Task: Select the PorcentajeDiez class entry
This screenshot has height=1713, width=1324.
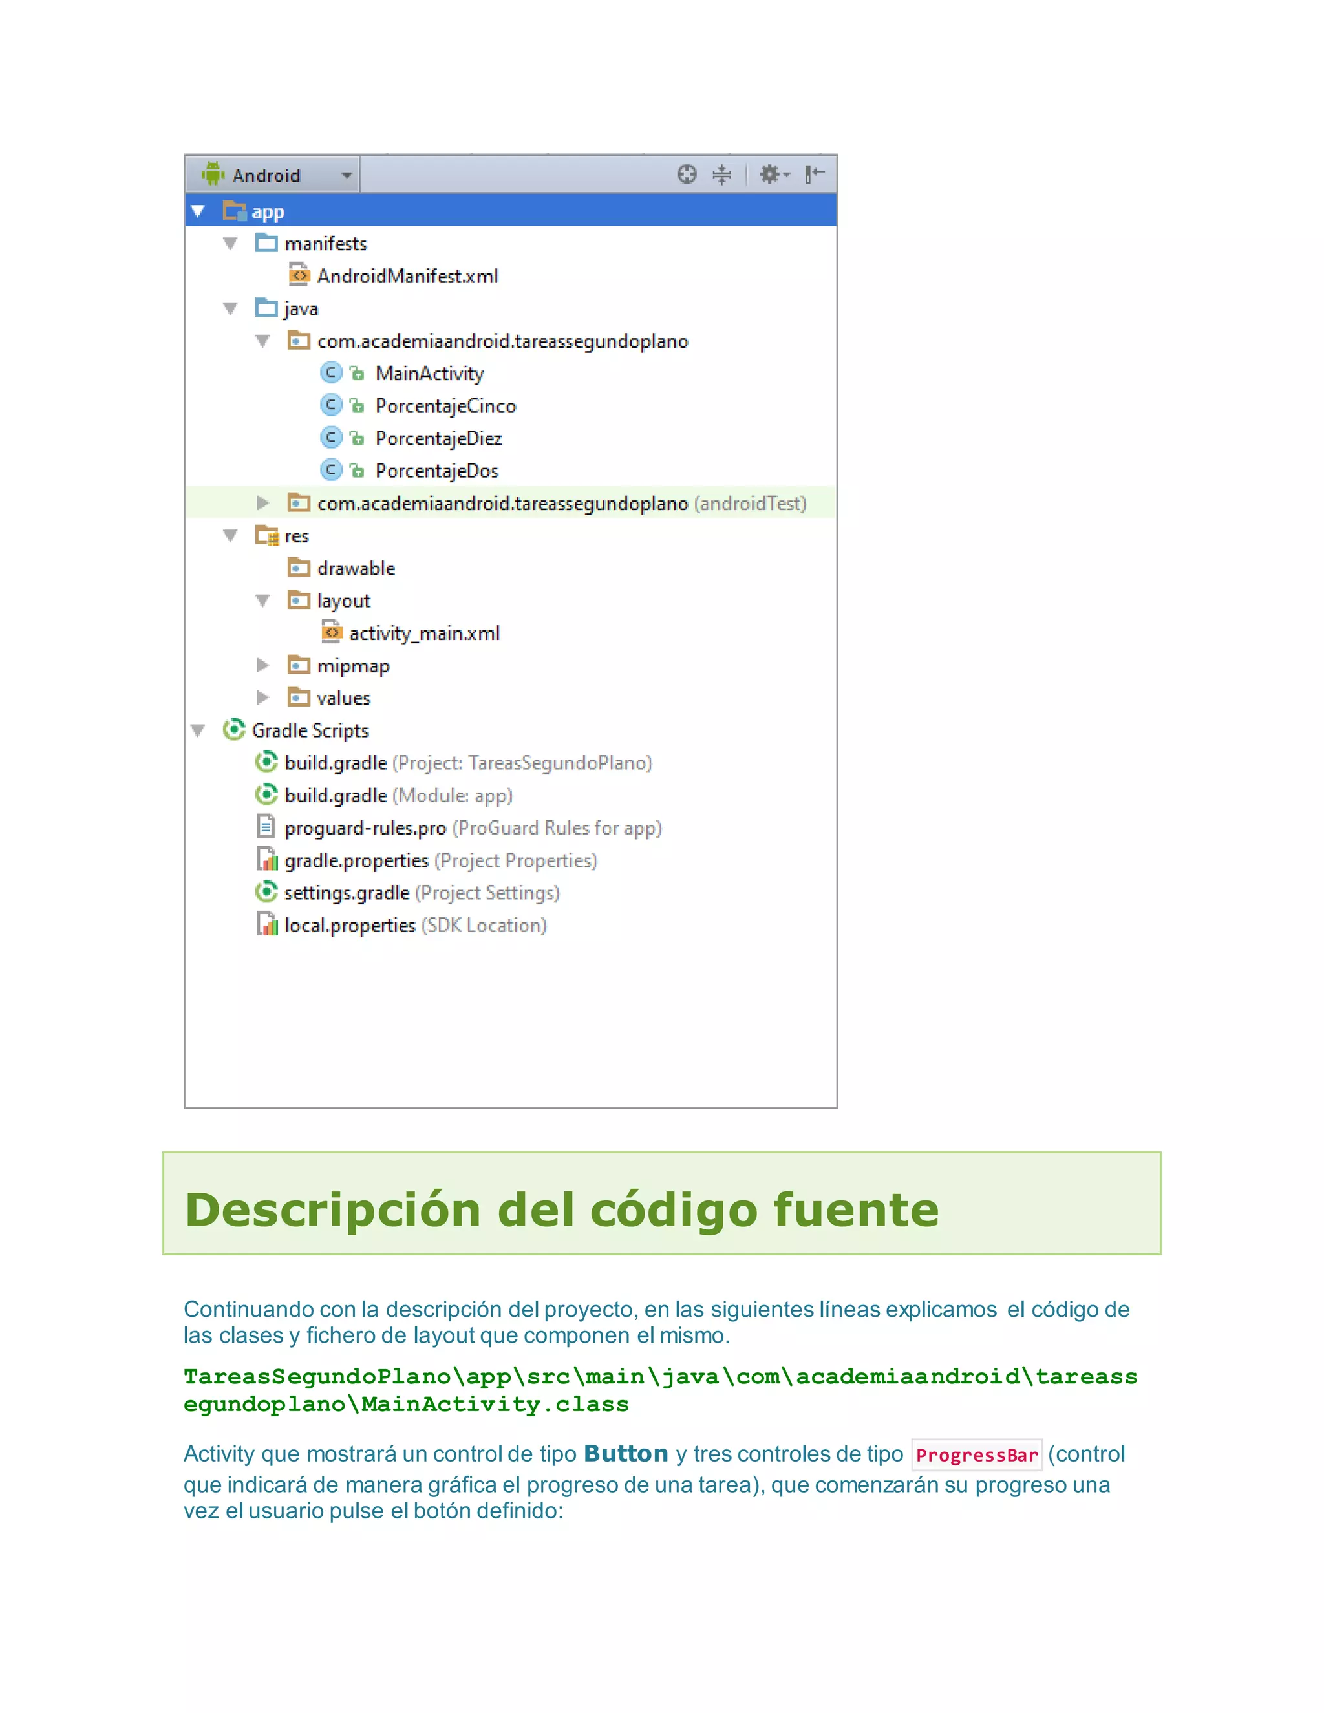Action: [438, 438]
